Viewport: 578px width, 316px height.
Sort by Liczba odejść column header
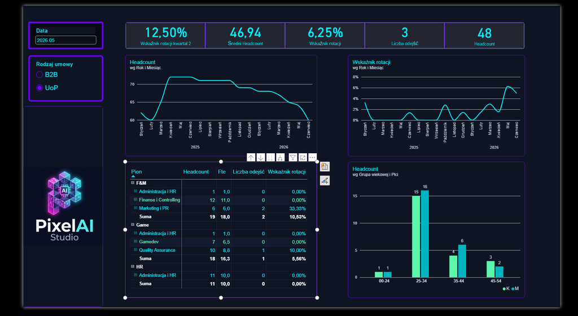point(248,172)
